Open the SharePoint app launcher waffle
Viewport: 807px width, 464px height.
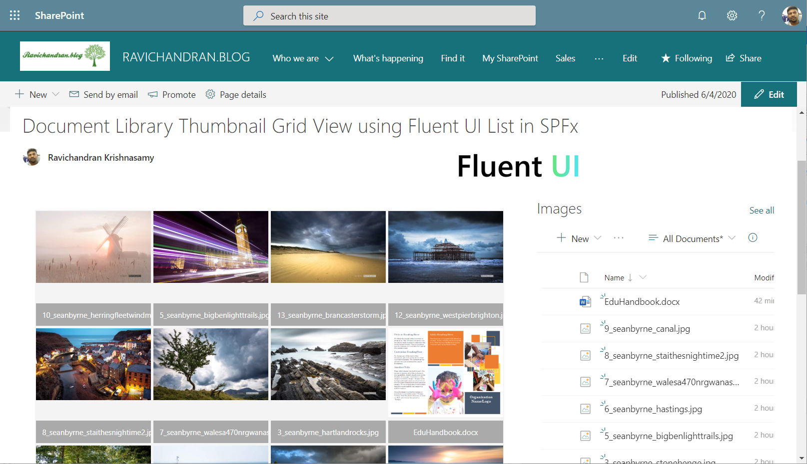14,15
